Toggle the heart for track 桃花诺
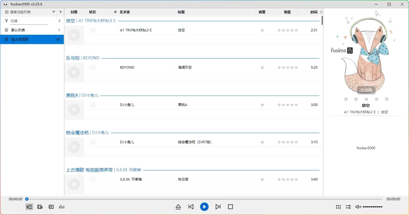This screenshot has height=215, width=409. click(x=262, y=180)
